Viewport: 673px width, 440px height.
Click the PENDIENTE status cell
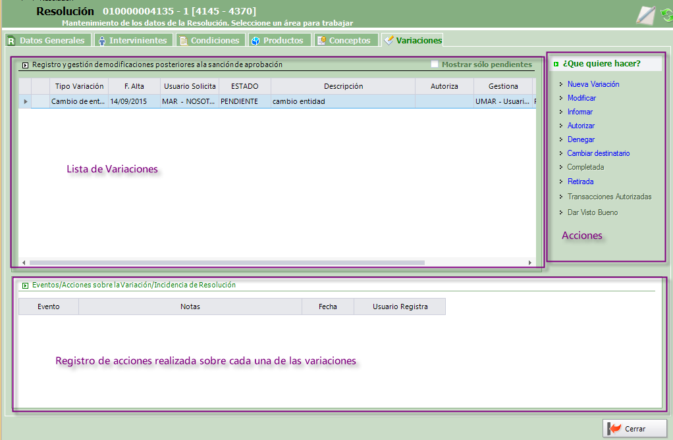(245, 102)
